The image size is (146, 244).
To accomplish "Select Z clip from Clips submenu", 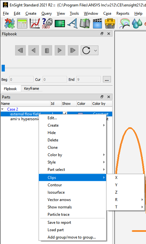I will 125,192.
